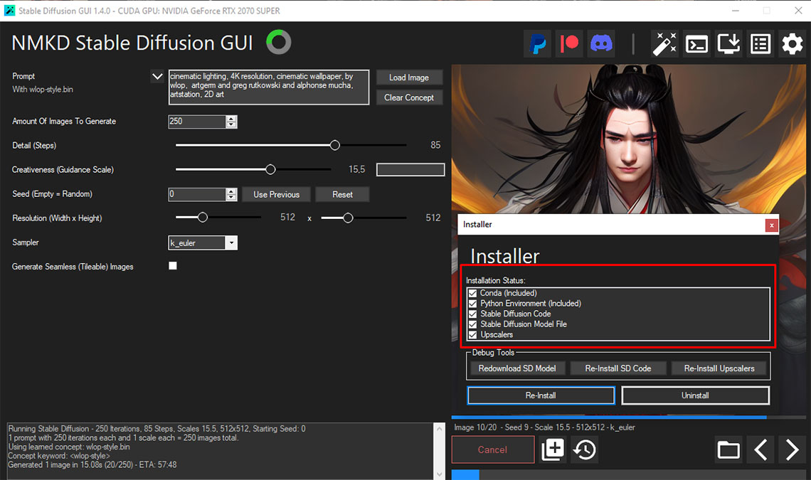Viewport: 811px width, 480px height.
Task: Click the app icon in title bar
Action: coord(9,11)
